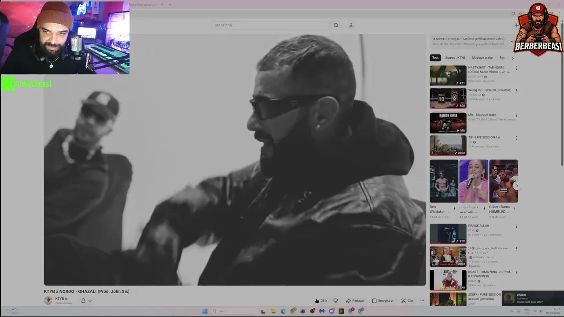This screenshot has width=564, height=317.
Task: Share the video via Partager
Action: coord(355,301)
